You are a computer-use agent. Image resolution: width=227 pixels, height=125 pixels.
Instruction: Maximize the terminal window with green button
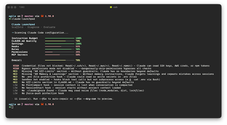[x=17, y=7]
